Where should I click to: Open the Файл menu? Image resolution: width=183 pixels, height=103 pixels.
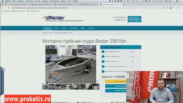(14, 1)
